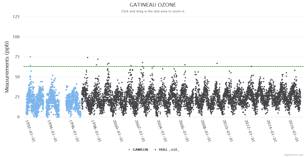Click the 2000-01-01 x-axis label
This screenshot has width=306, height=157.
(x=118, y=131)
